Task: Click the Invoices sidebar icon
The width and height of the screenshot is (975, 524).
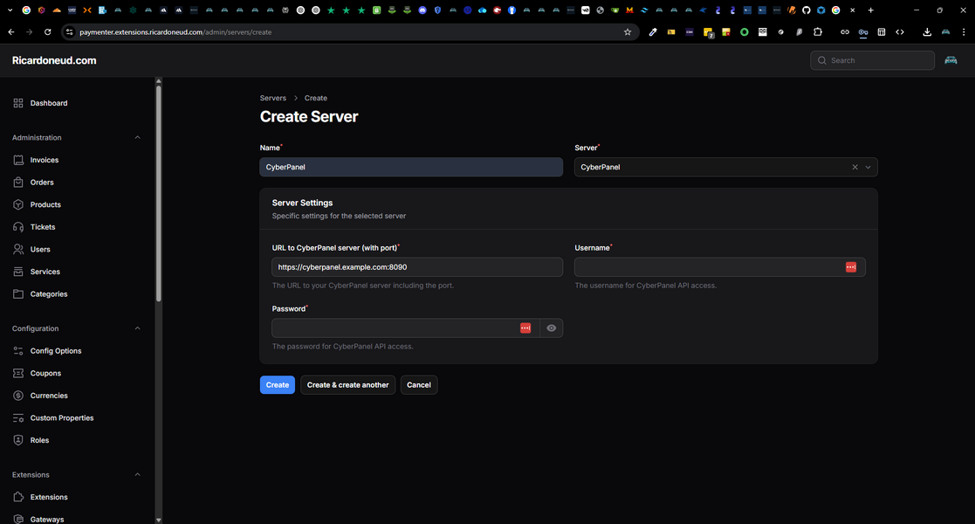Action: coord(18,160)
